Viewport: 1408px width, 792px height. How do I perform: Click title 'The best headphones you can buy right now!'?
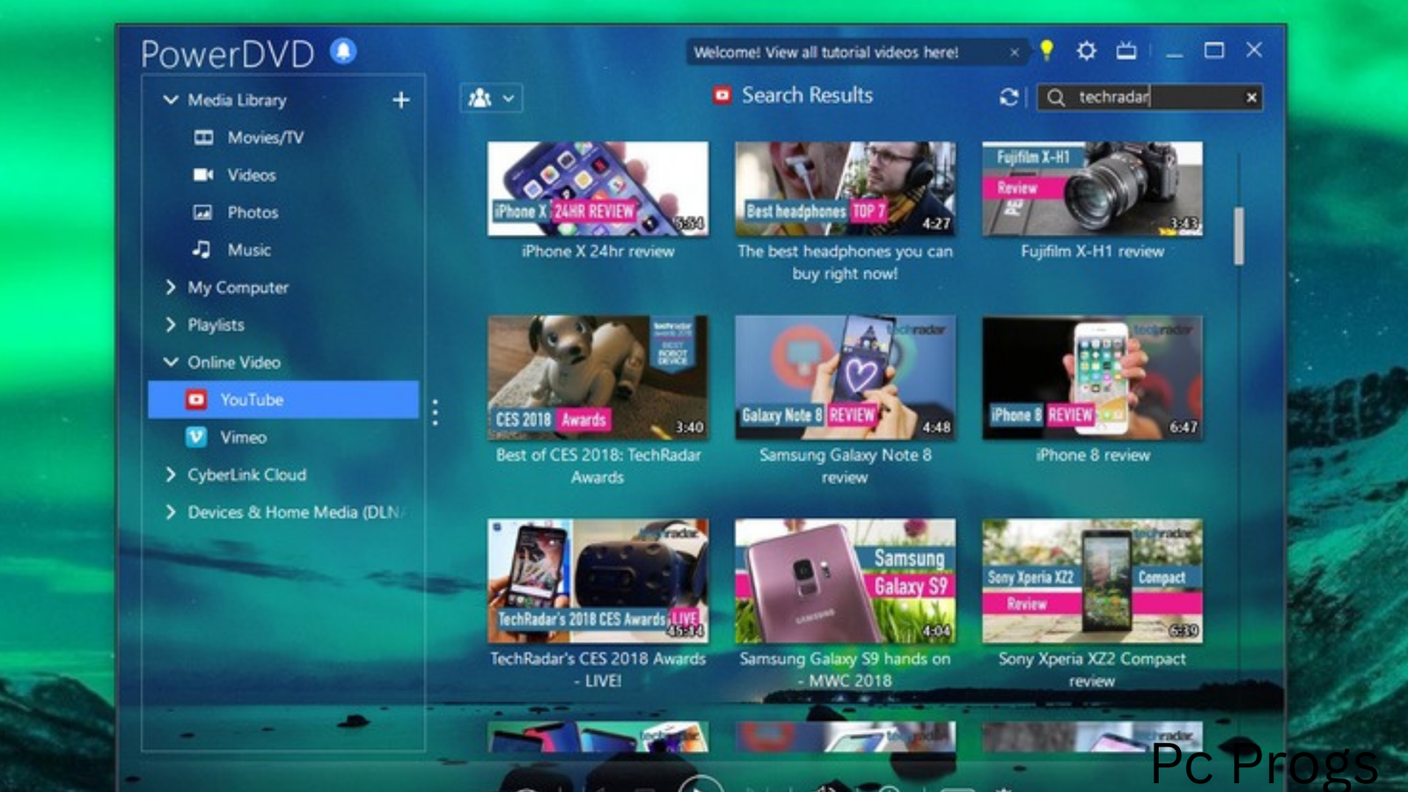845,262
